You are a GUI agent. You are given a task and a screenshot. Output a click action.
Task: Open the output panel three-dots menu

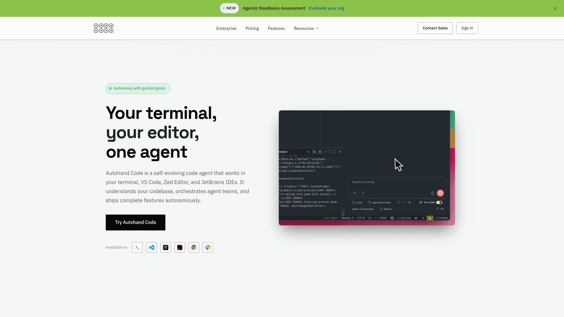coord(325,152)
